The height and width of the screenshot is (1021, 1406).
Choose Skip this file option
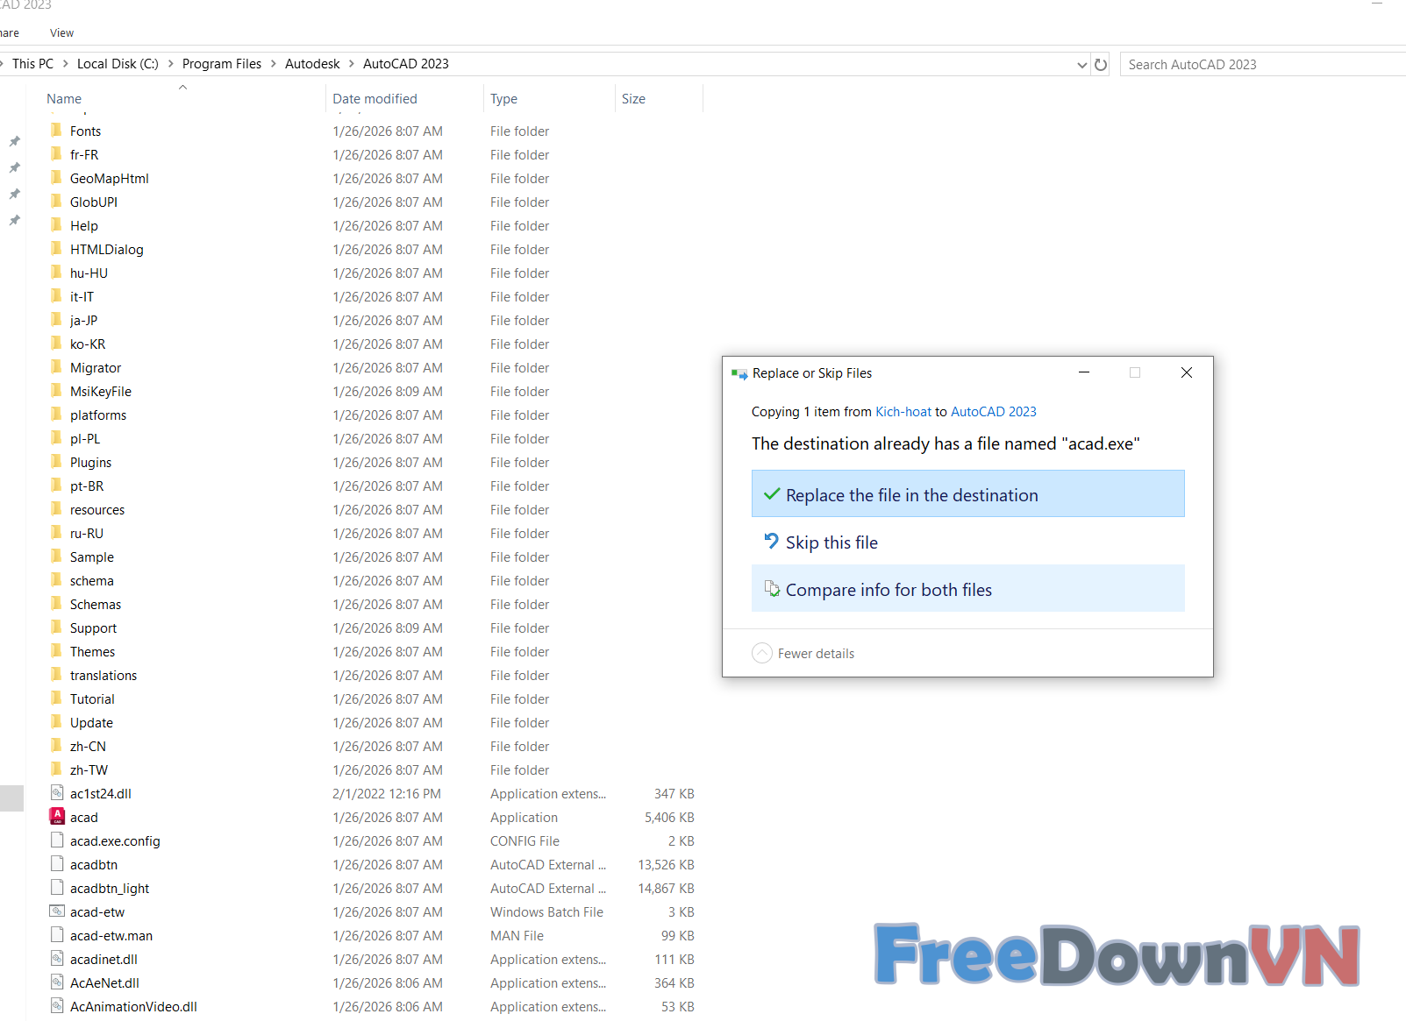tap(831, 542)
